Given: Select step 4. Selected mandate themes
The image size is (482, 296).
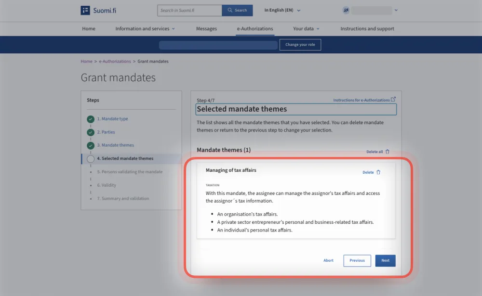Looking at the screenshot, I should coord(125,158).
